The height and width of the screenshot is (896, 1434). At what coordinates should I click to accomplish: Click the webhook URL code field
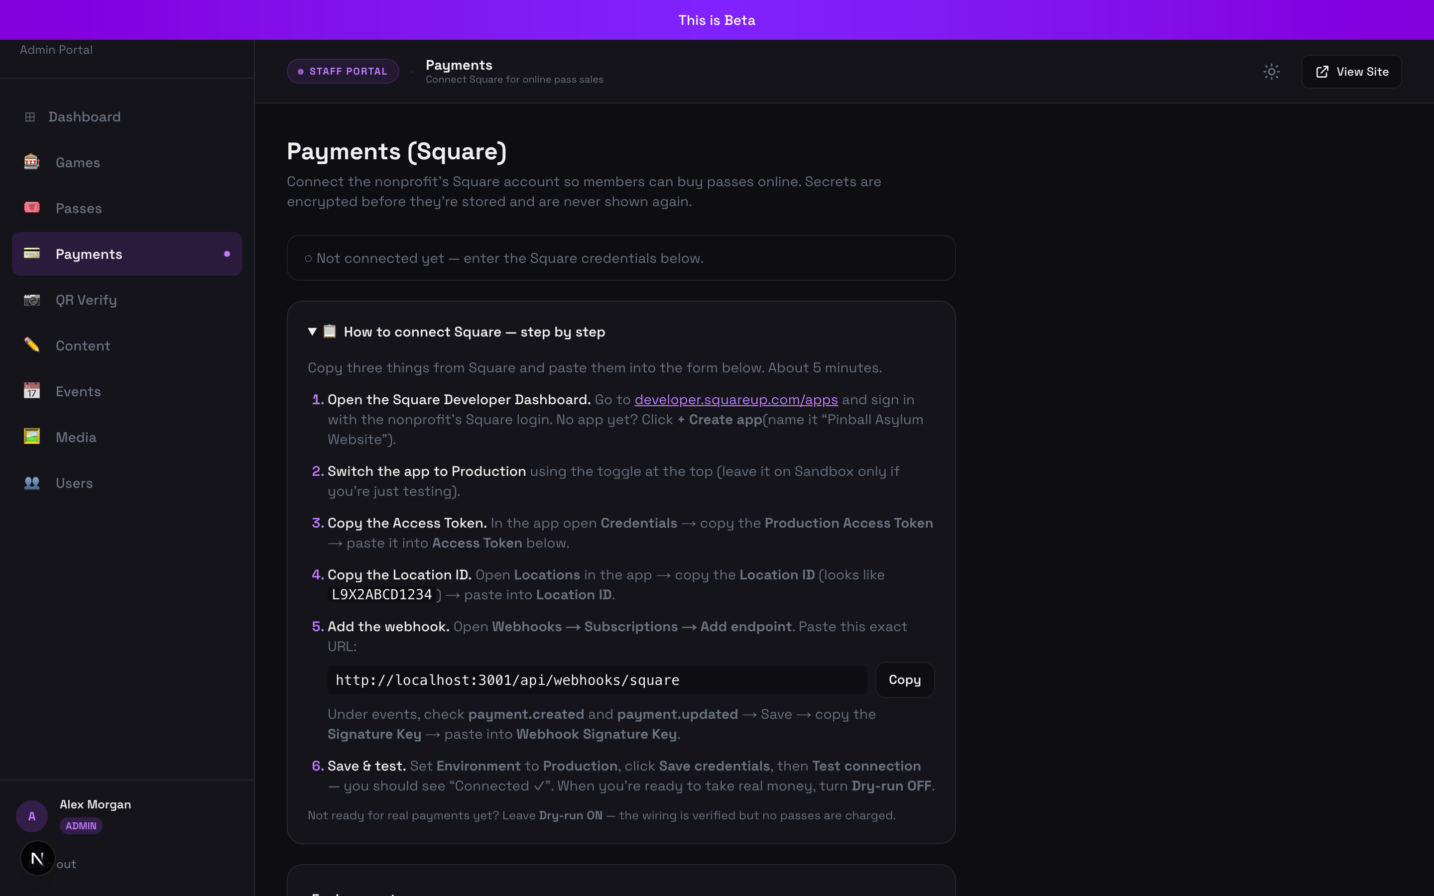click(597, 679)
